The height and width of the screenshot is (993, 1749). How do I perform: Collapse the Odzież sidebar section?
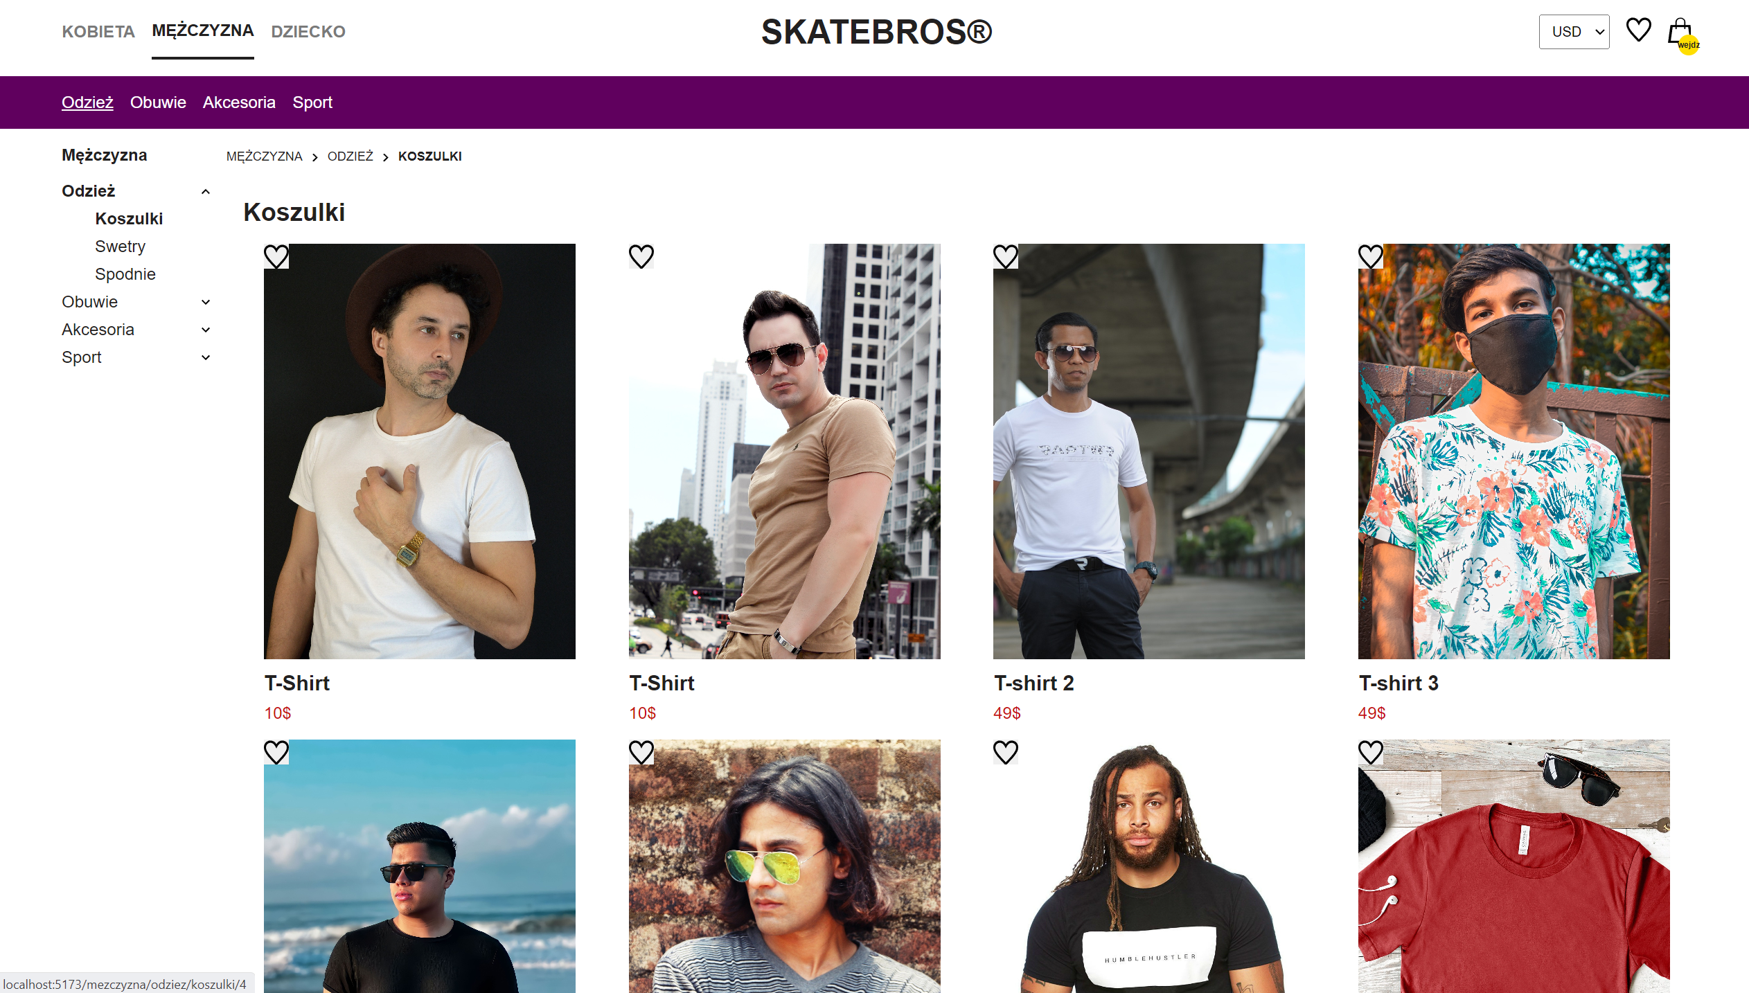pyautogui.click(x=205, y=191)
